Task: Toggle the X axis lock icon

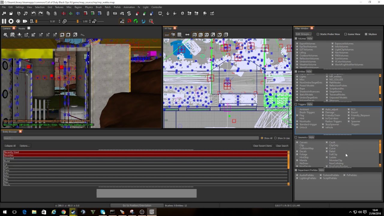Action: [x=137, y=13]
